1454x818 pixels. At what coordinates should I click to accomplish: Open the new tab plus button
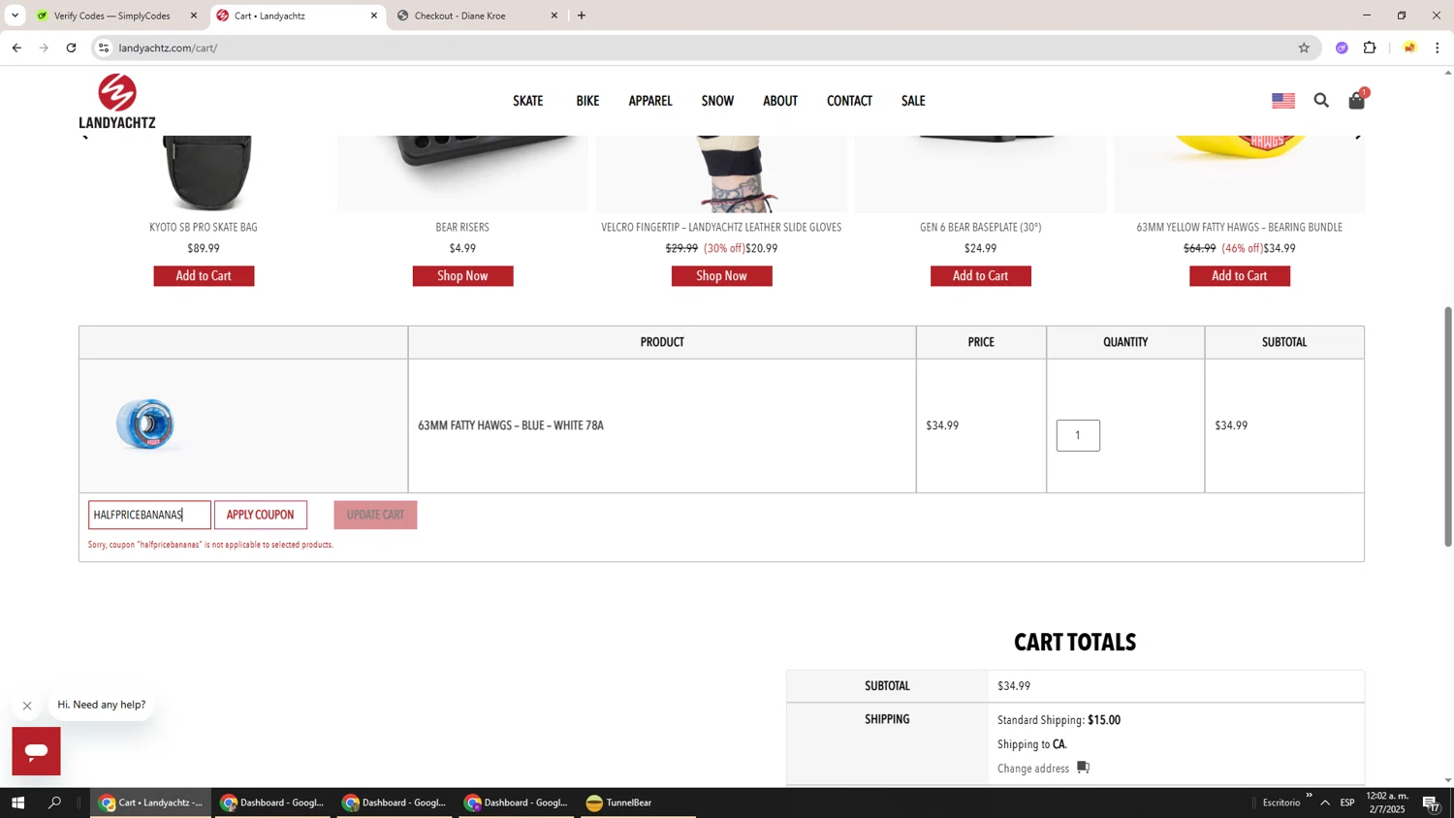(582, 16)
